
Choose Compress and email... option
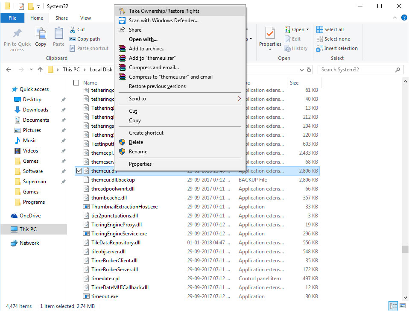[x=180, y=67]
